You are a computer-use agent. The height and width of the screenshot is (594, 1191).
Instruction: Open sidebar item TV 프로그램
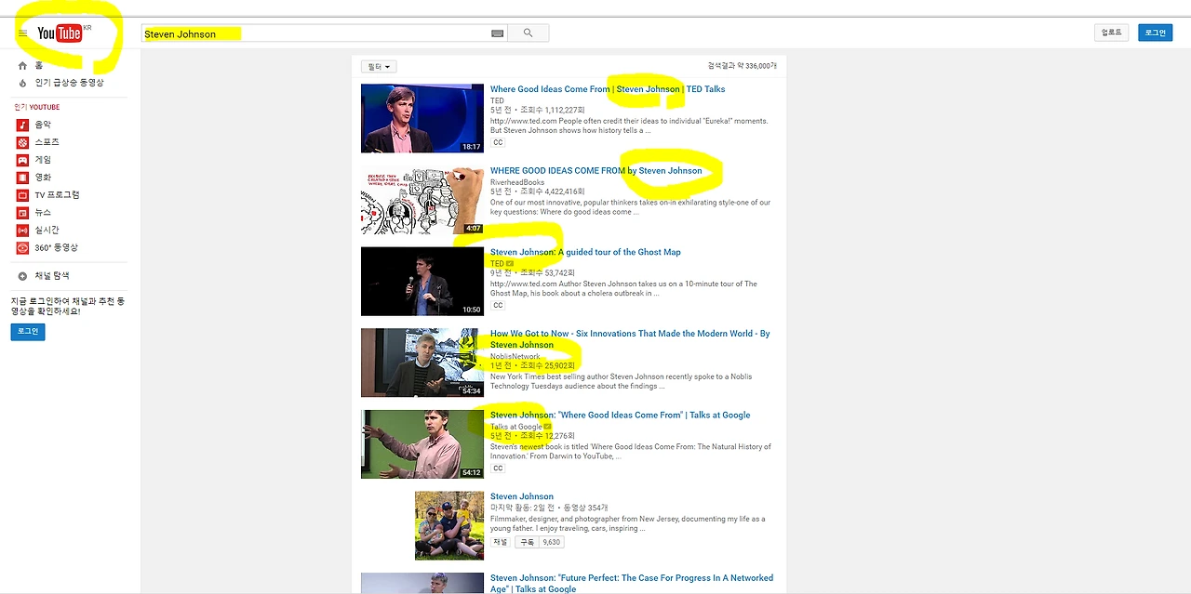pyautogui.click(x=57, y=195)
